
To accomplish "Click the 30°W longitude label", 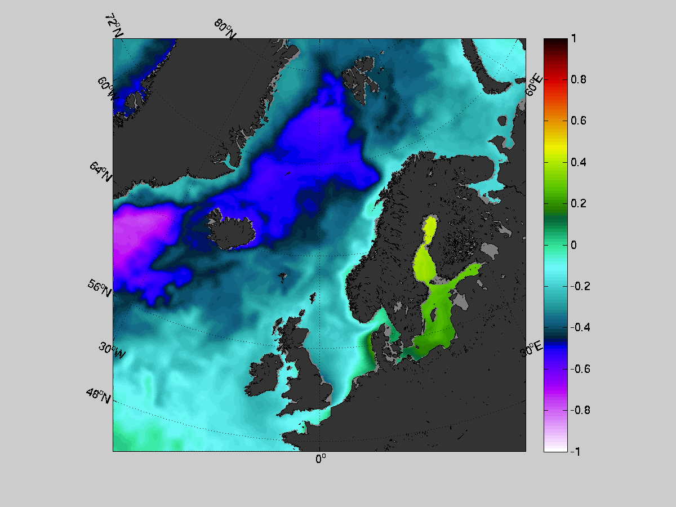I will (112, 350).
